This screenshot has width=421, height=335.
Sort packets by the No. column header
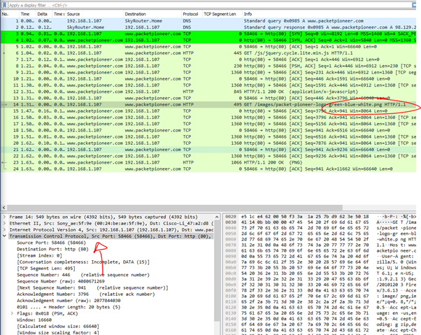pos(6,13)
